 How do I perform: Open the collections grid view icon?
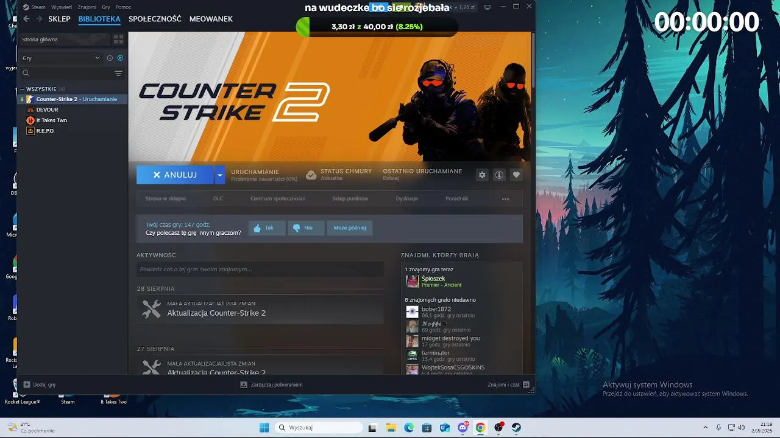118,39
